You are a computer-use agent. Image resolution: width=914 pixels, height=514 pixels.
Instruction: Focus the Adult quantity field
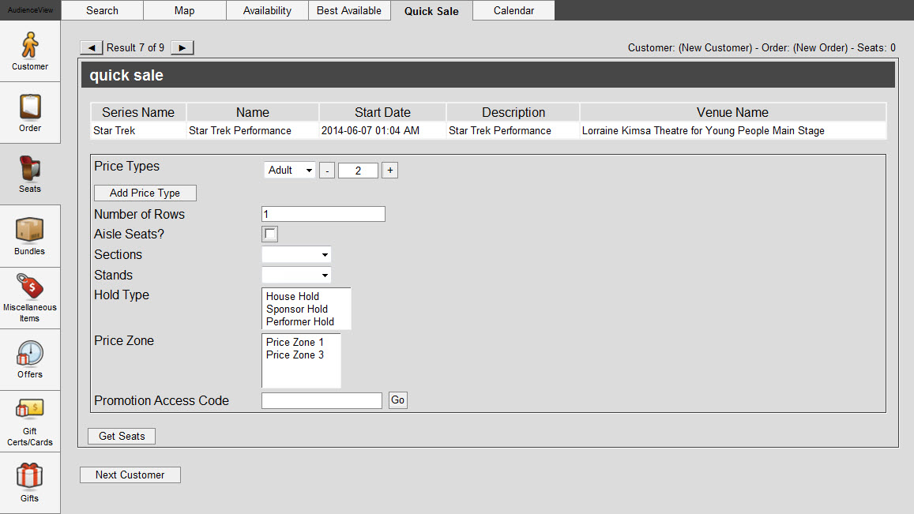coord(358,171)
